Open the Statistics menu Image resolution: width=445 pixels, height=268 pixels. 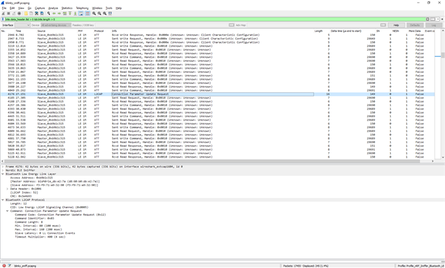tap(67, 8)
